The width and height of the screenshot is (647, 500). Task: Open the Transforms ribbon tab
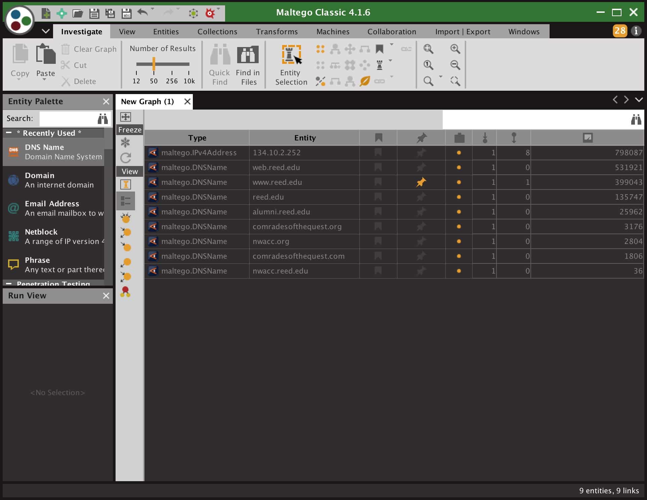[x=277, y=32]
